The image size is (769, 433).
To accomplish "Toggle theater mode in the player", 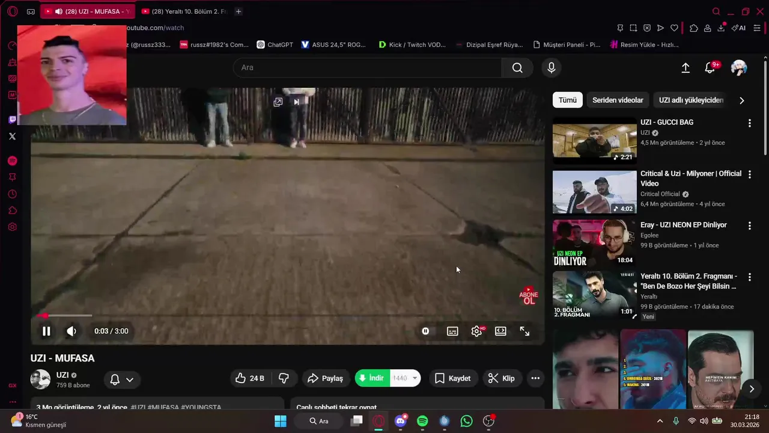I will click(500, 331).
